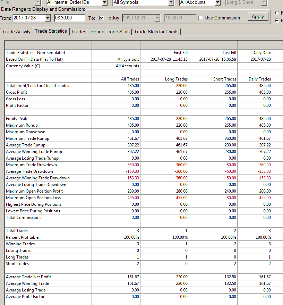Click the Apply button
The height and width of the screenshot is (305, 283).
click(x=258, y=17)
